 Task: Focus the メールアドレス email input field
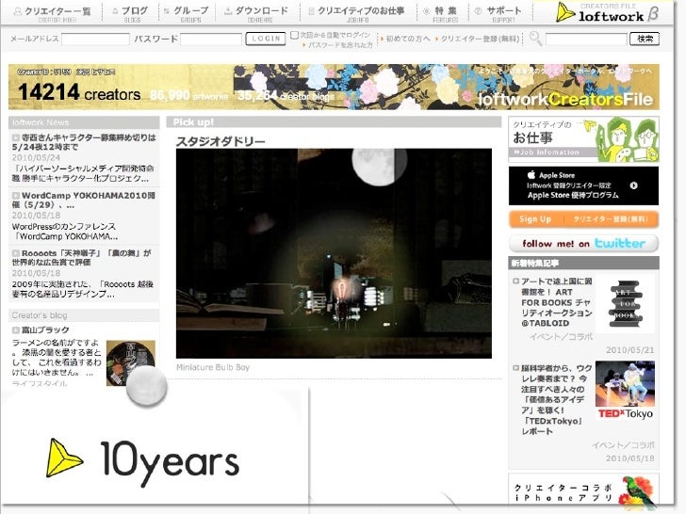95,40
